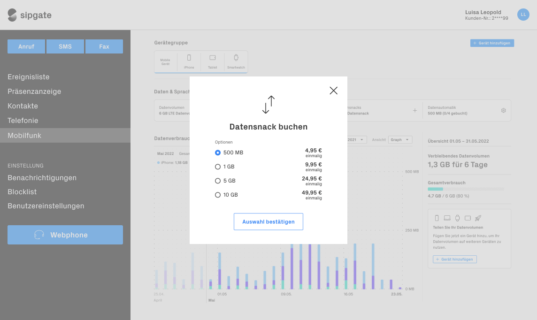This screenshot has height=320, width=537.
Task: Click the up-down arrows dialog icon
Action: click(x=268, y=104)
